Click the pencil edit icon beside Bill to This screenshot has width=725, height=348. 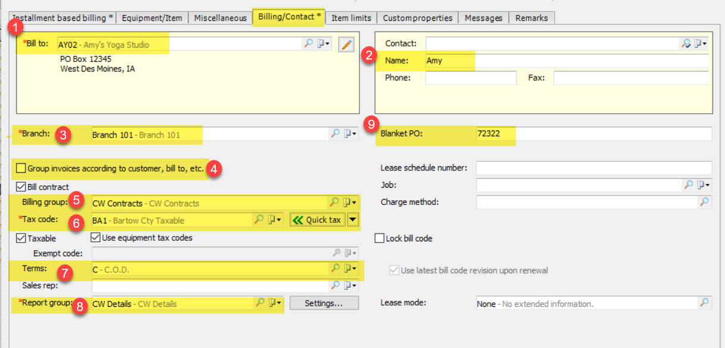tap(346, 44)
